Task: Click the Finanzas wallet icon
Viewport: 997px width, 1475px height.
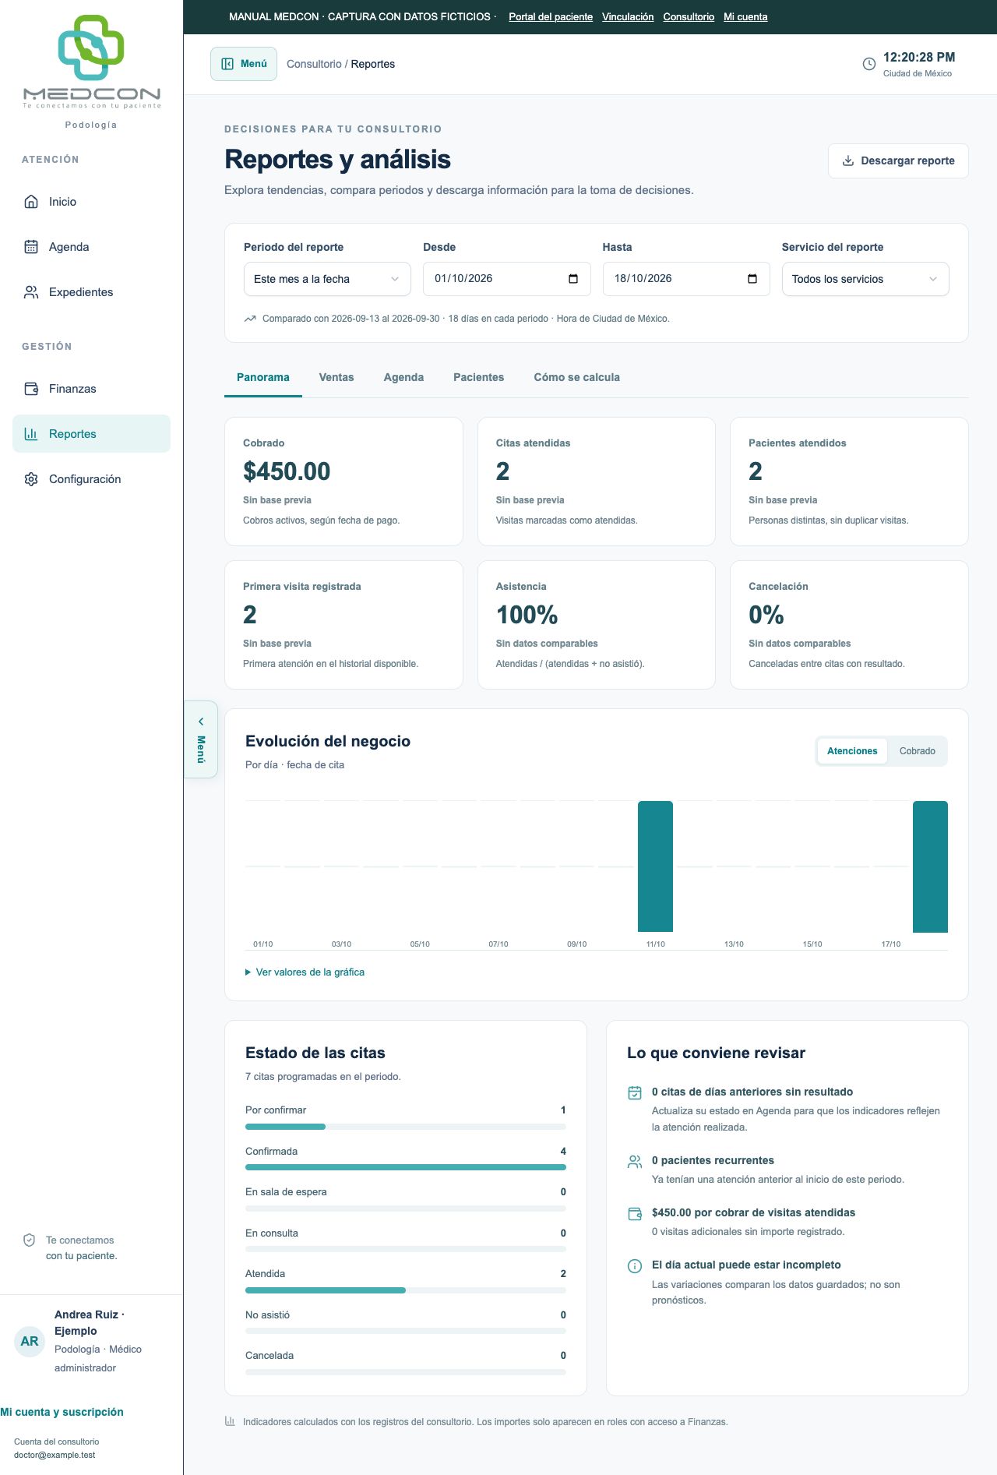Action: coord(31,389)
